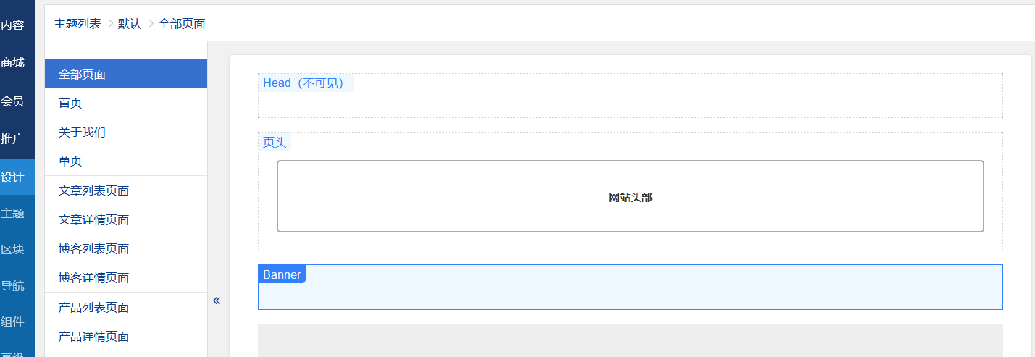Screen dimensions: 1035x357
Task: Open 博客列表页面 layout
Action: pyautogui.click(x=93, y=248)
